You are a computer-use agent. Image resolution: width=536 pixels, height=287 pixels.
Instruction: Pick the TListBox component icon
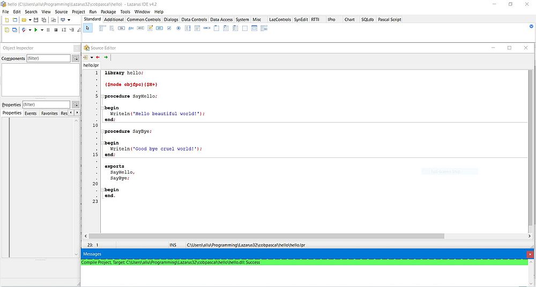pyautogui.click(x=188, y=28)
